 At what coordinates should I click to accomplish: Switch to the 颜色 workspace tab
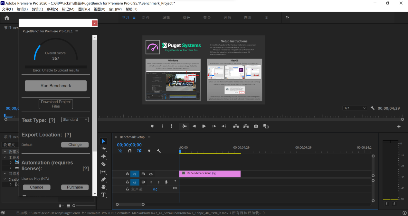click(187, 18)
